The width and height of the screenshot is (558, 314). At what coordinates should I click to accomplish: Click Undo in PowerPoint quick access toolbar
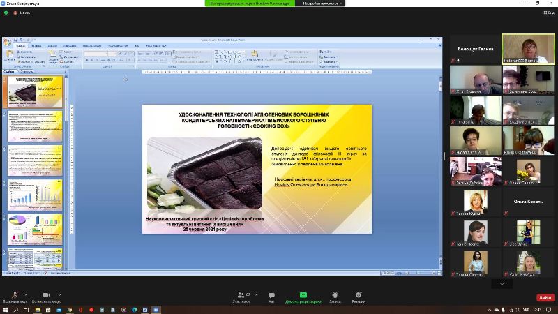click(21, 40)
